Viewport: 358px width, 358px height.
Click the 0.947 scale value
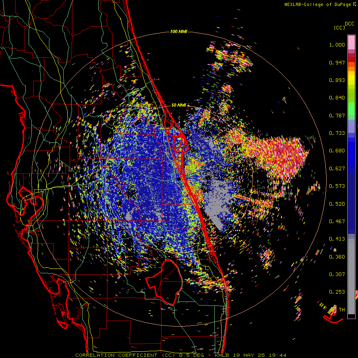[x=337, y=62]
